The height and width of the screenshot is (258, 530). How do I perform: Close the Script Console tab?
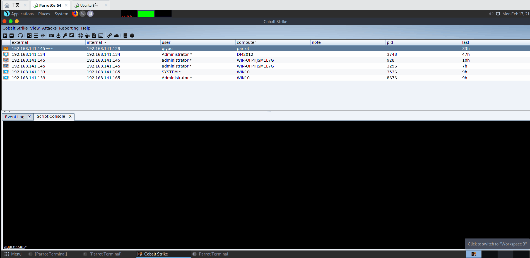(x=70, y=116)
